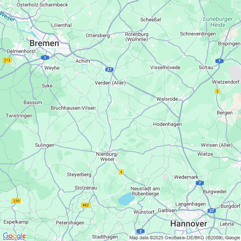
Task: Click the Walsrode town label
Action: 167,99
